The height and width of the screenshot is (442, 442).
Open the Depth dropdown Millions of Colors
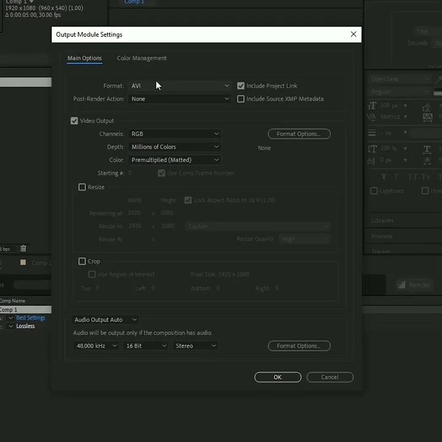[174, 147]
